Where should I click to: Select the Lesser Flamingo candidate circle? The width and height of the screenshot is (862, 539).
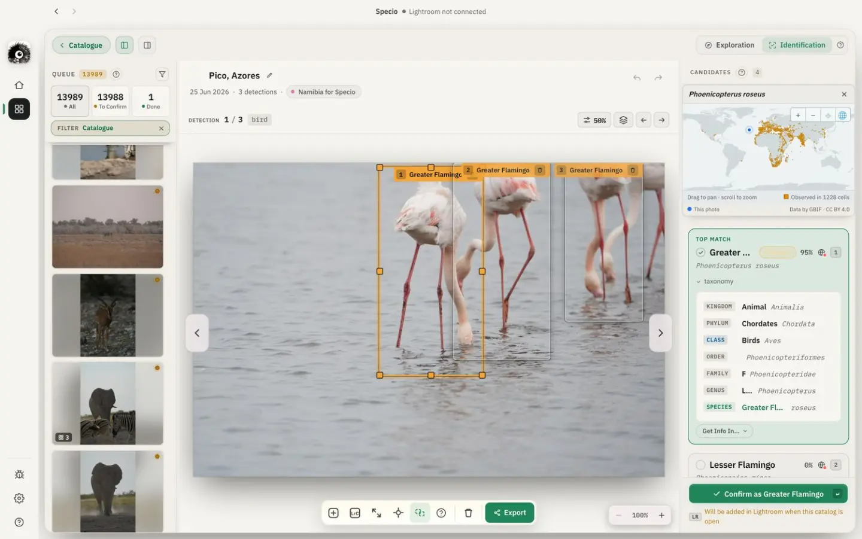click(x=700, y=465)
